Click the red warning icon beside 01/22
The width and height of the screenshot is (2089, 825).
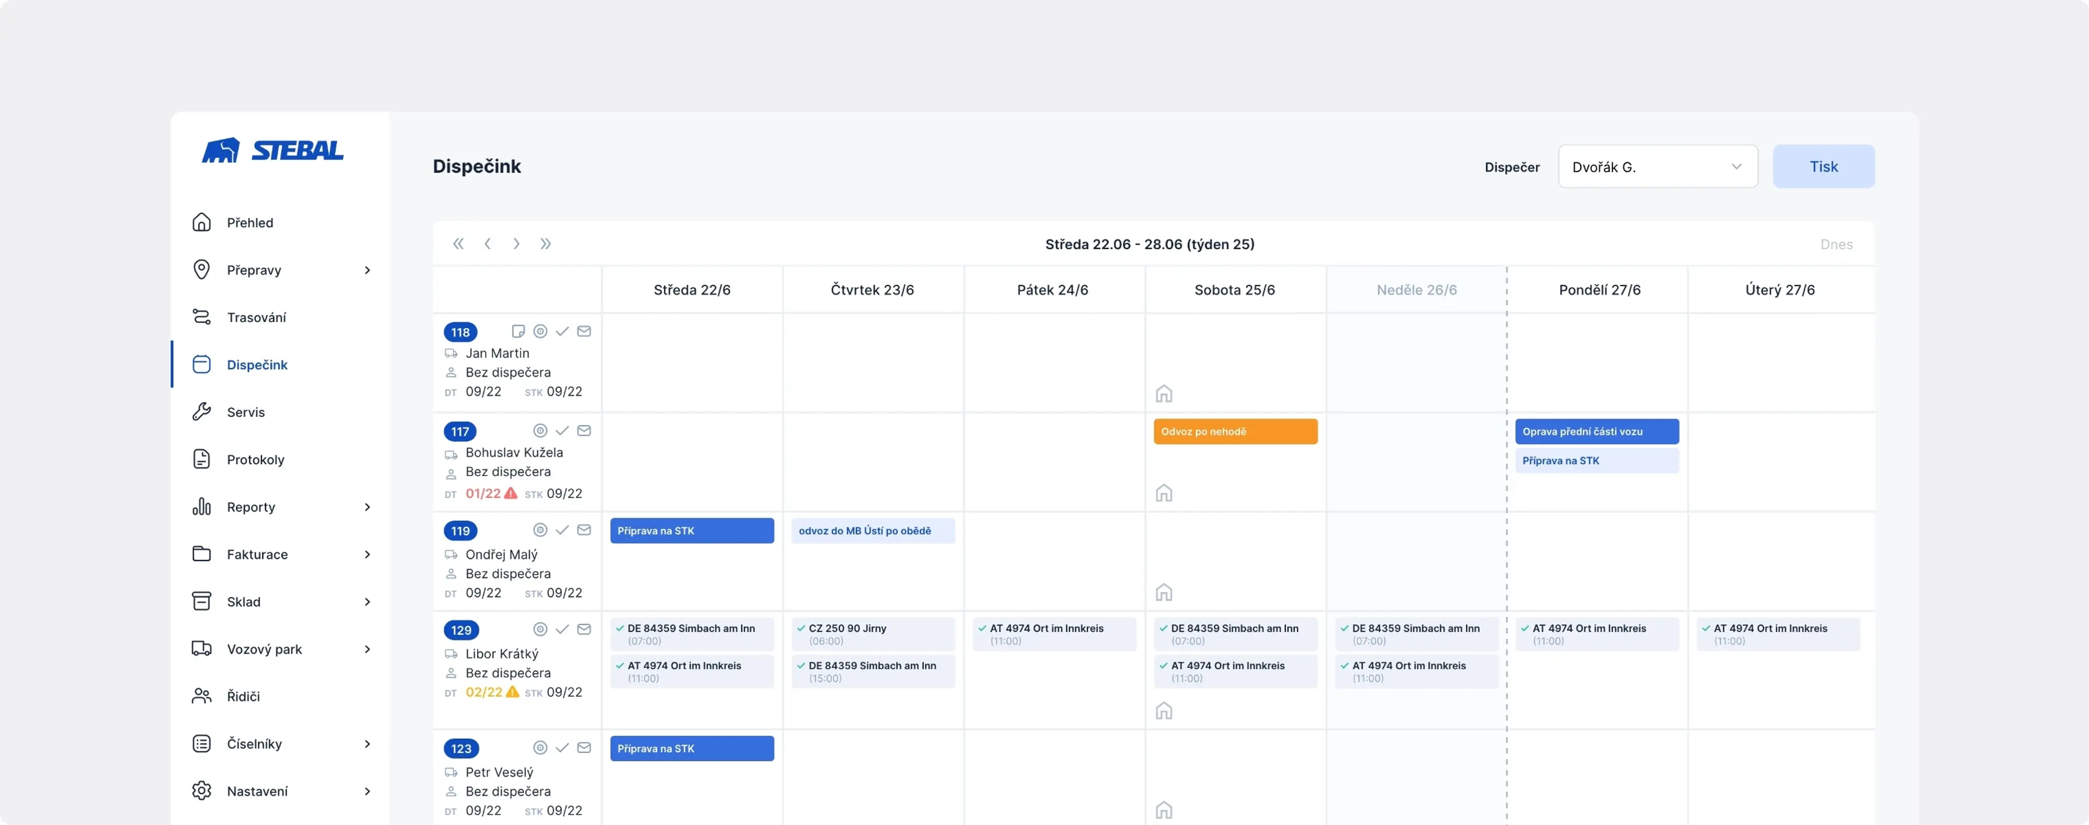tap(511, 493)
